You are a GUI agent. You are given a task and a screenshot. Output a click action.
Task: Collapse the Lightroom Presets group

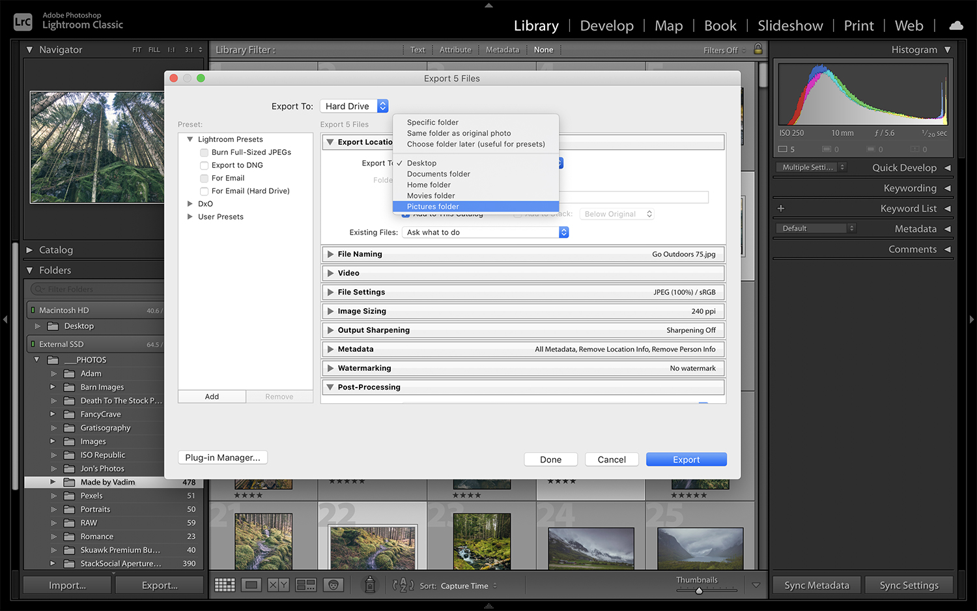click(x=190, y=139)
